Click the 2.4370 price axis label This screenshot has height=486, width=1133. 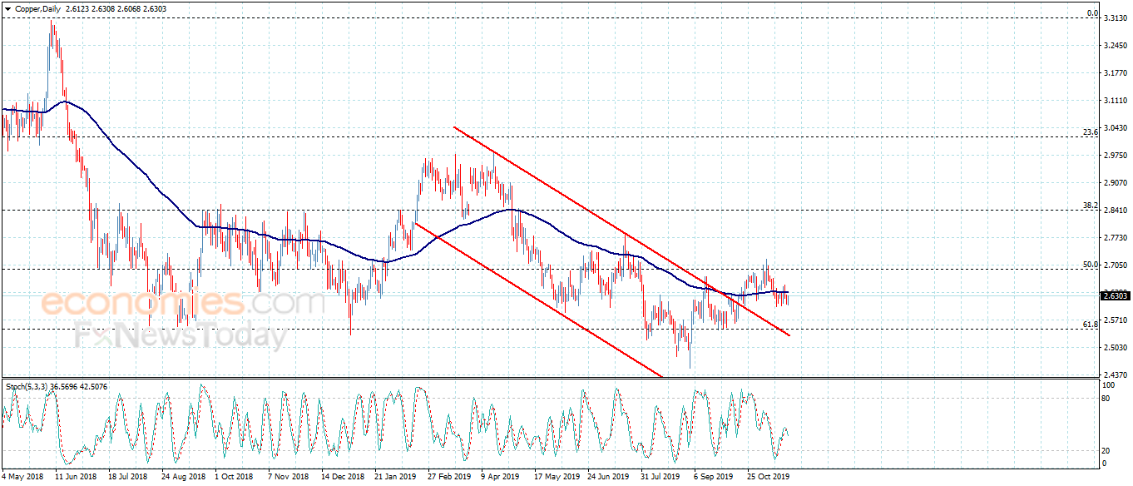pyautogui.click(x=1115, y=374)
